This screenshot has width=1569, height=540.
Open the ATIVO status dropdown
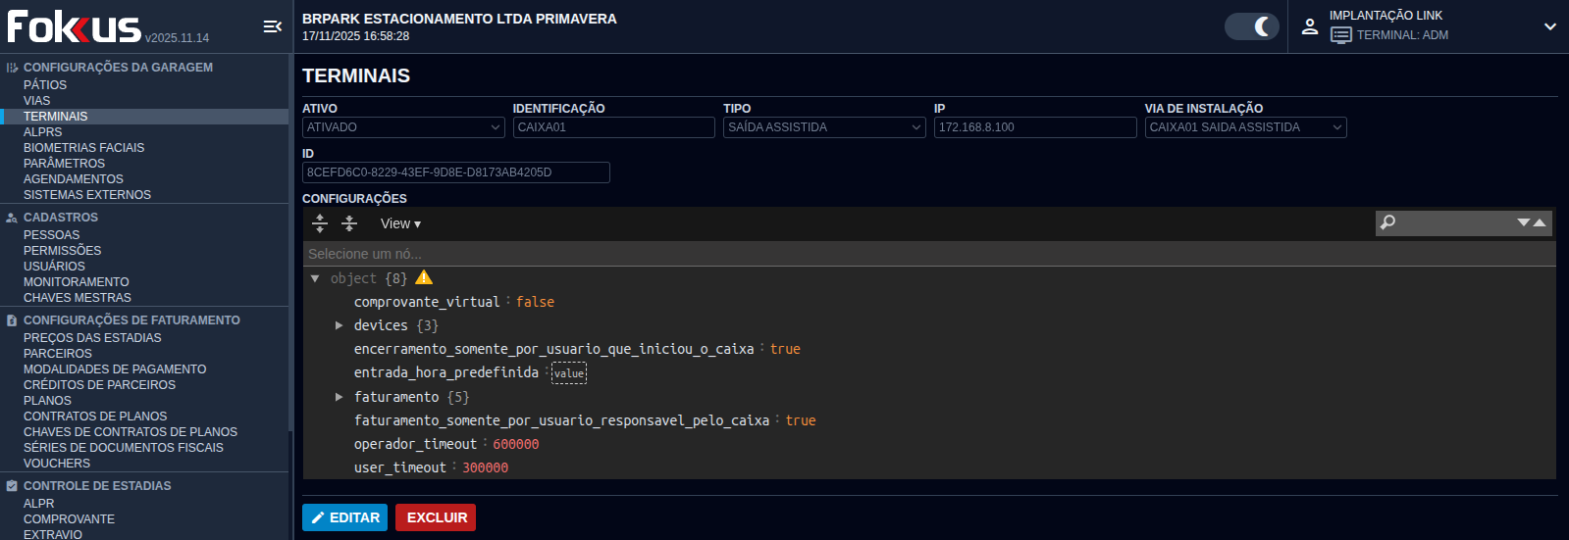403,127
